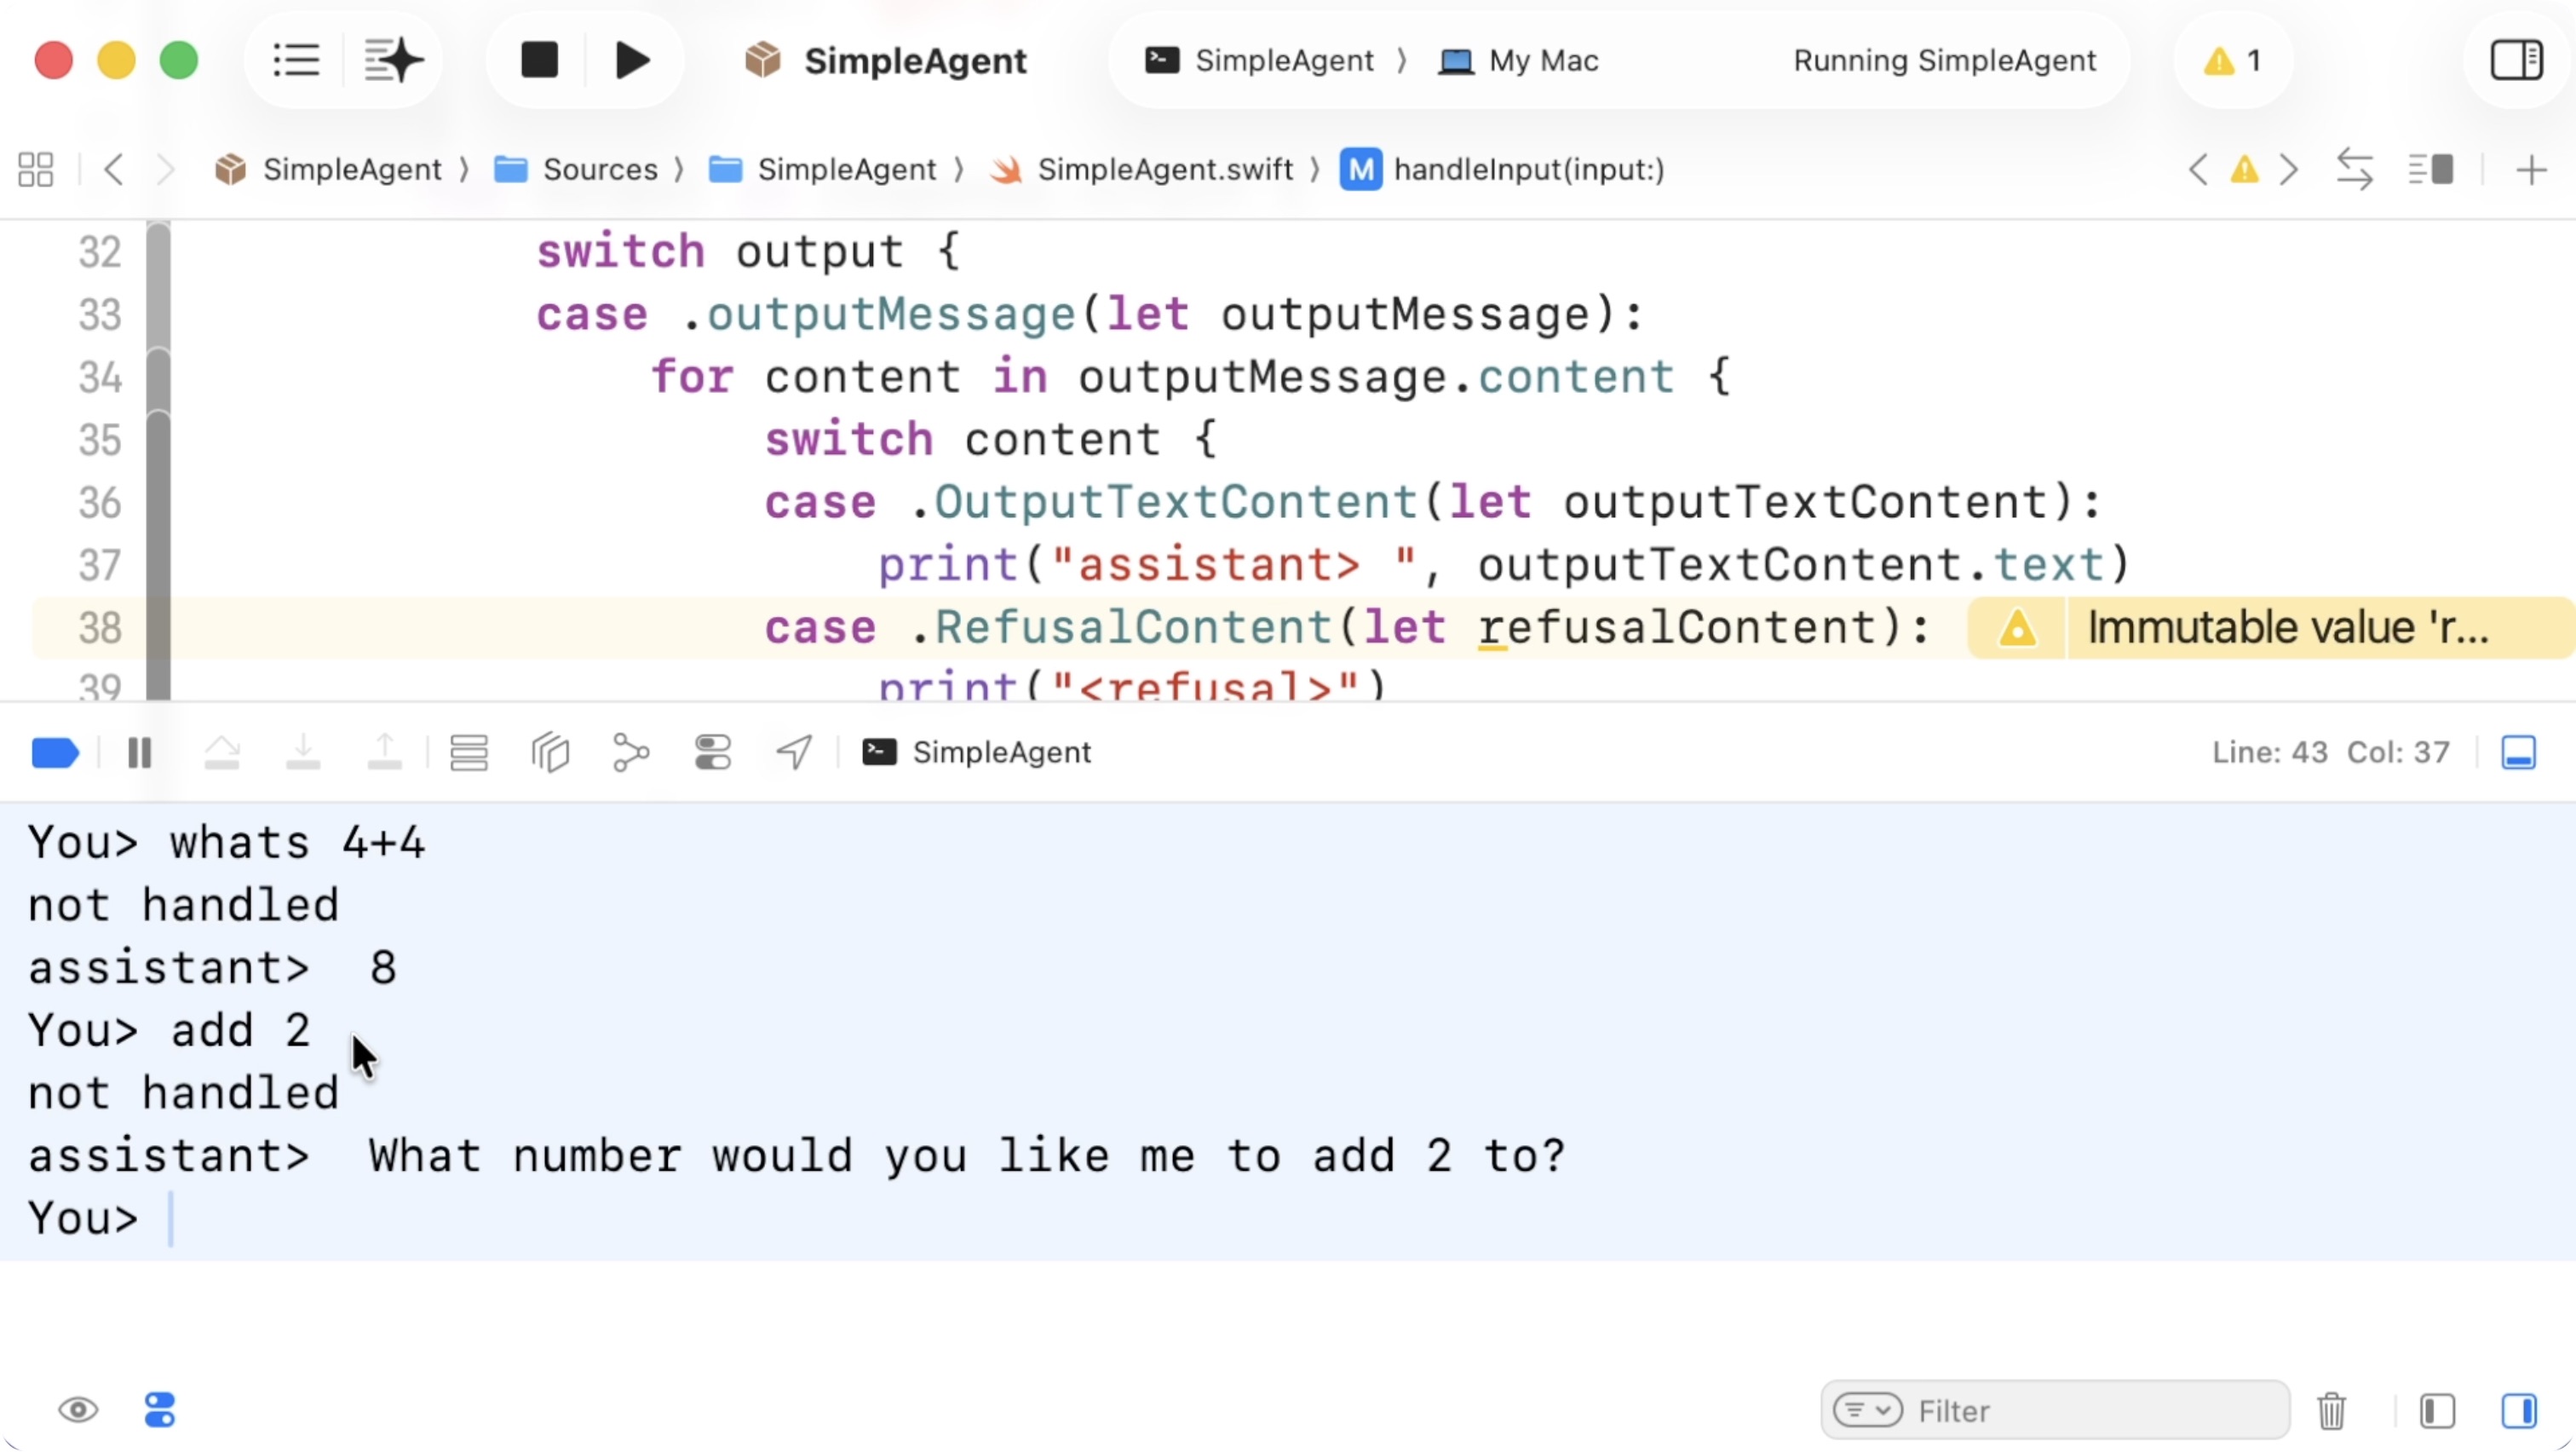The height and width of the screenshot is (1452, 2576).
Task: Click the warning count indicator
Action: pyautogui.click(x=2232, y=60)
